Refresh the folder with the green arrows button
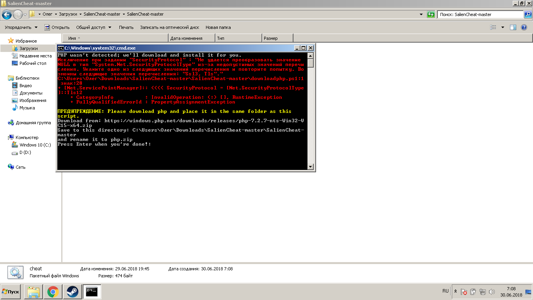This screenshot has height=300, width=533. [x=431, y=14]
